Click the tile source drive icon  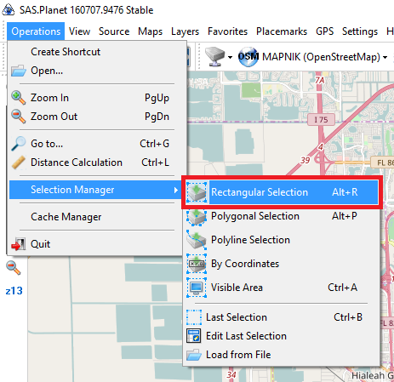click(214, 56)
